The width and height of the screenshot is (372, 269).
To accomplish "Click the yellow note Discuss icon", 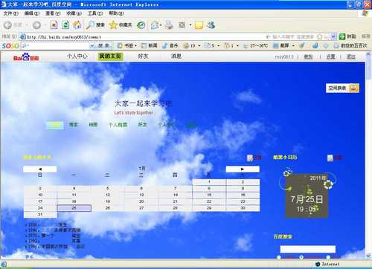I will coord(199,25).
